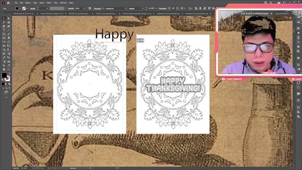Viewport: 302px width, 170px height.
Task: Select the Eyedropper tool
Action: pos(4,58)
